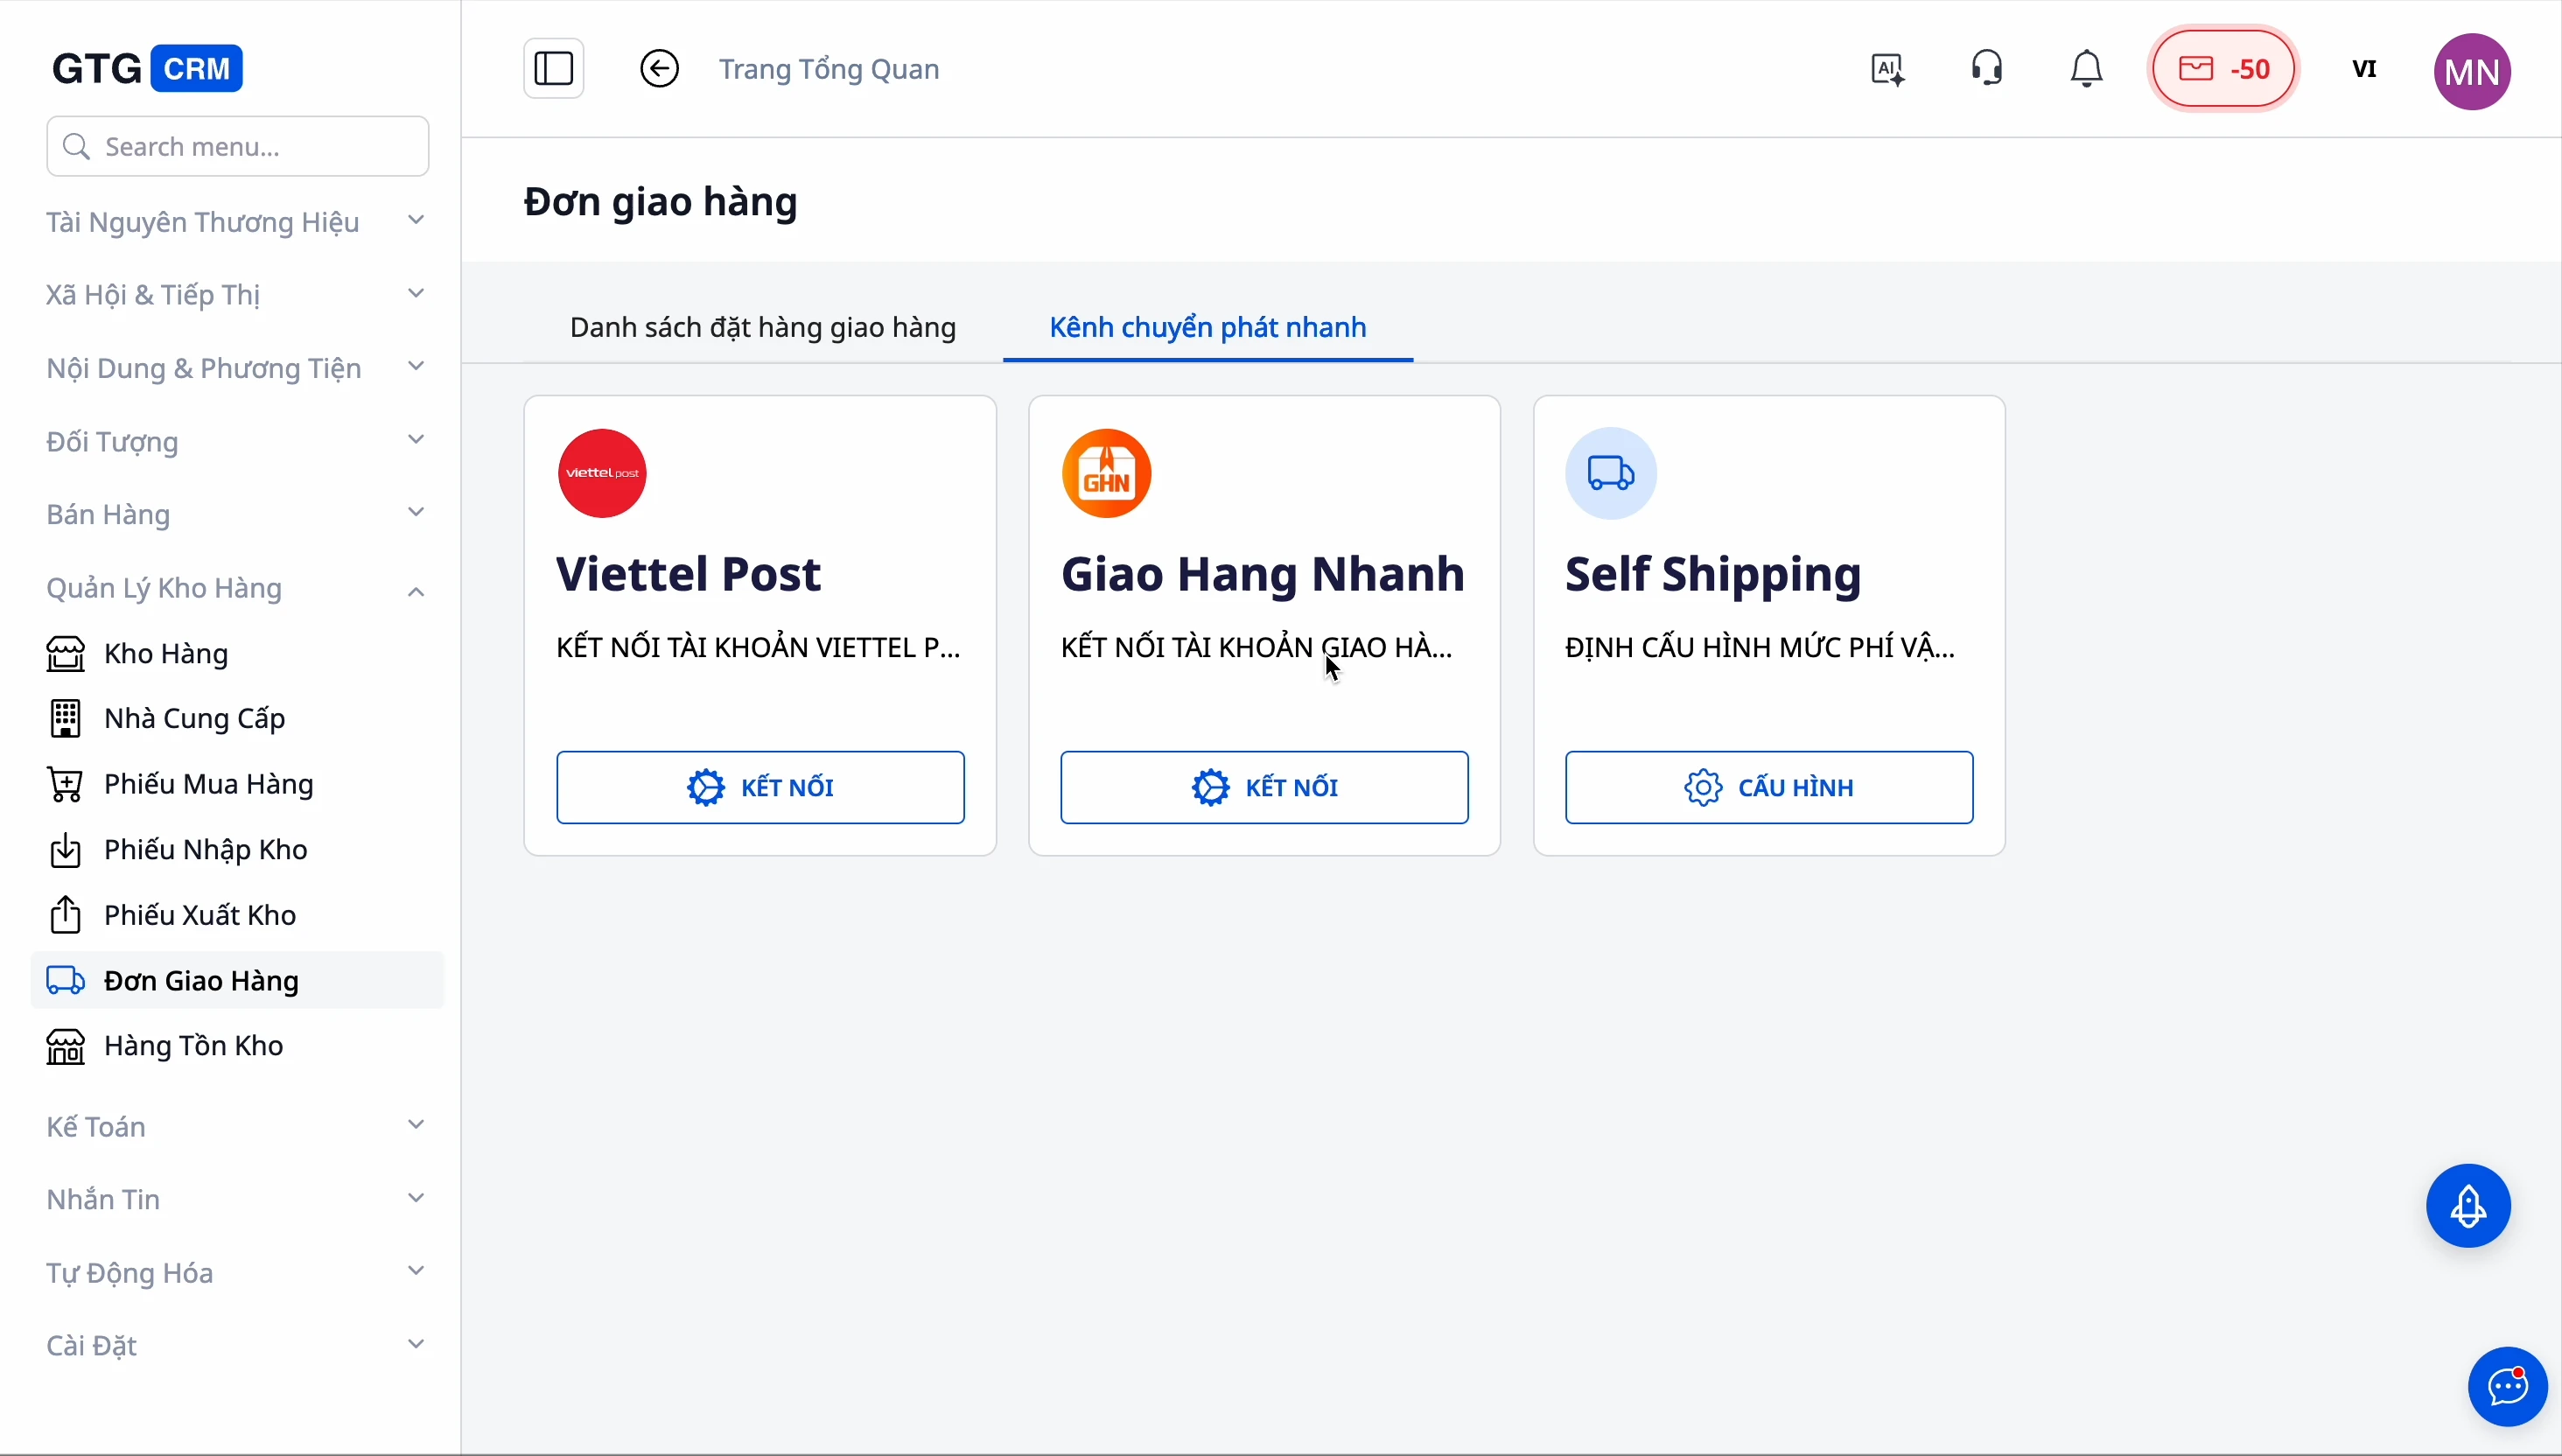2562x1456 pixels.
Task: Click the headset support icon
Action: point(1986,68)
